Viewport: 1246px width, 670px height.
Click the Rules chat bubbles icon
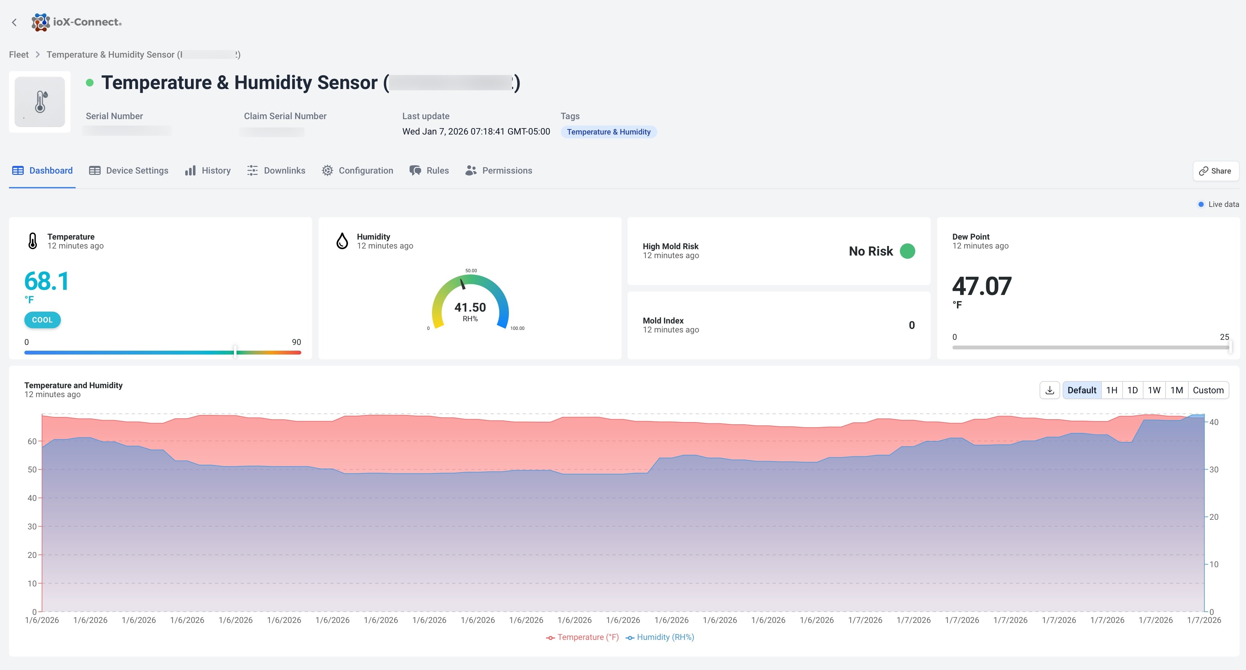click(x=415, y=171)
